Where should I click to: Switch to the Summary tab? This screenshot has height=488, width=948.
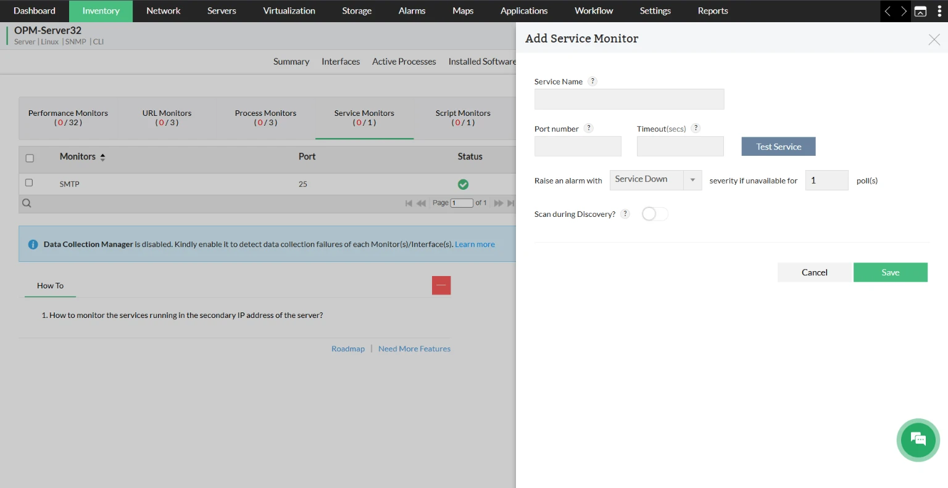291,62
